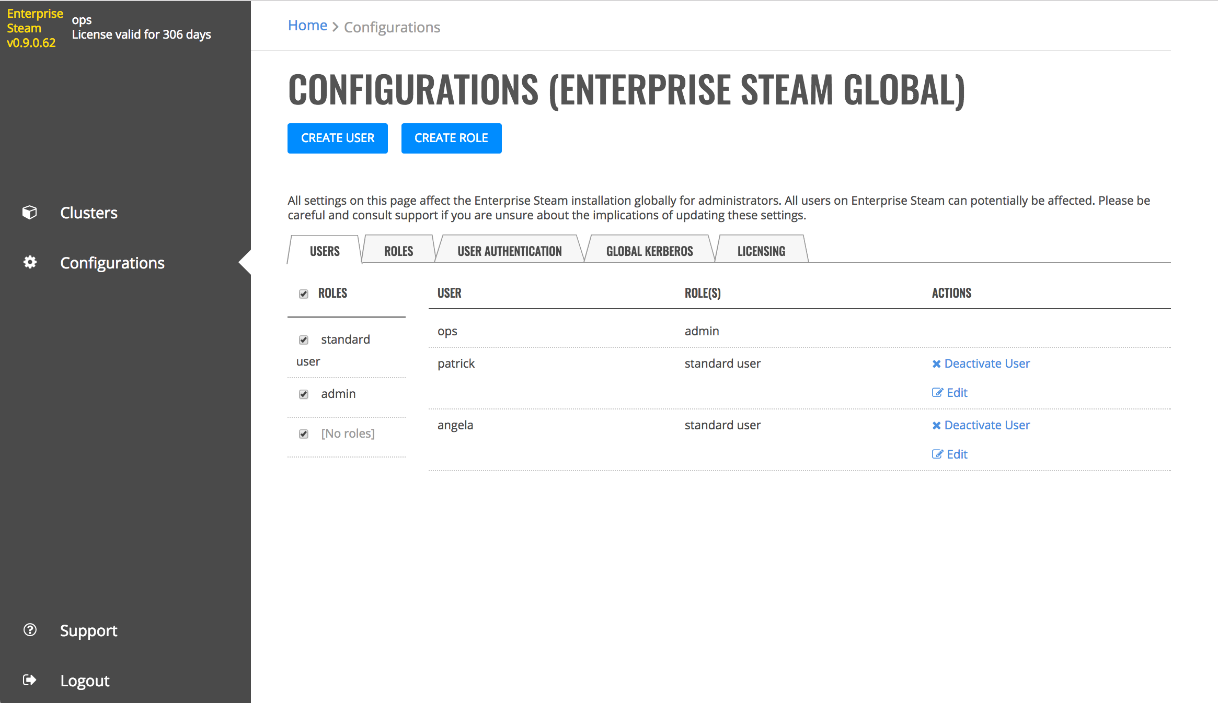Viewport: 1218px width, 703px height.
Task: Switch to the ROLES tab
Action: (398, 251)
